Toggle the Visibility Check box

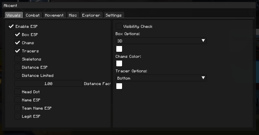coord(119,26)
